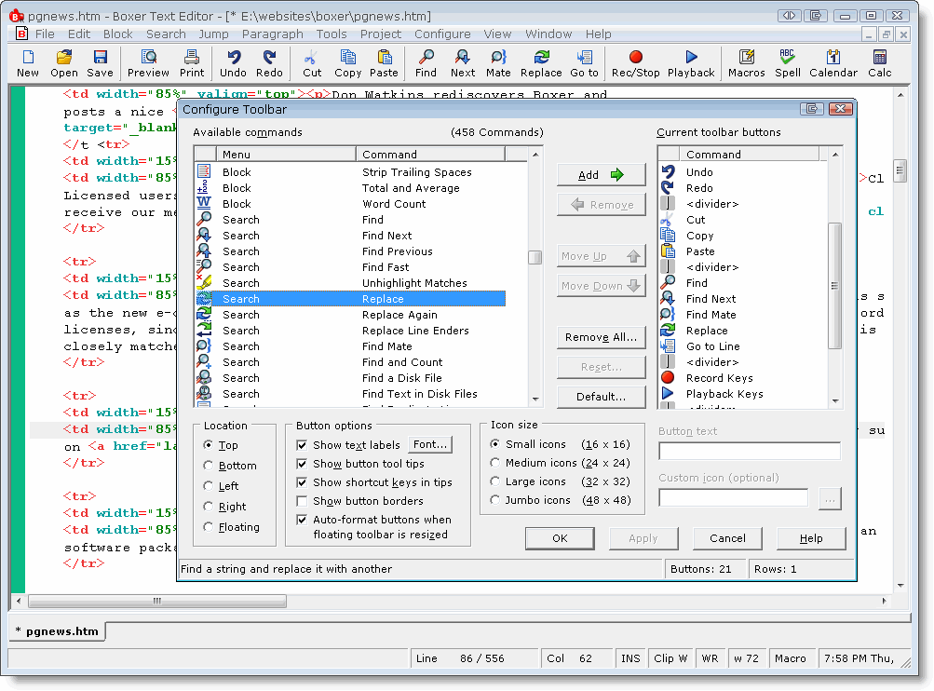Start macro Playback from the toolbar

point(690,63)
